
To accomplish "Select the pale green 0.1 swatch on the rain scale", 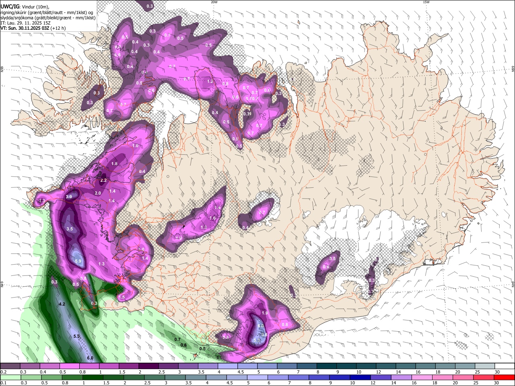I will click(10, 377).
